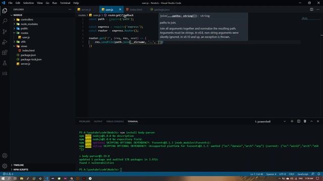Open the Run menu
Image resolution: width=323 pixels, height=181 pixels.
55,3
